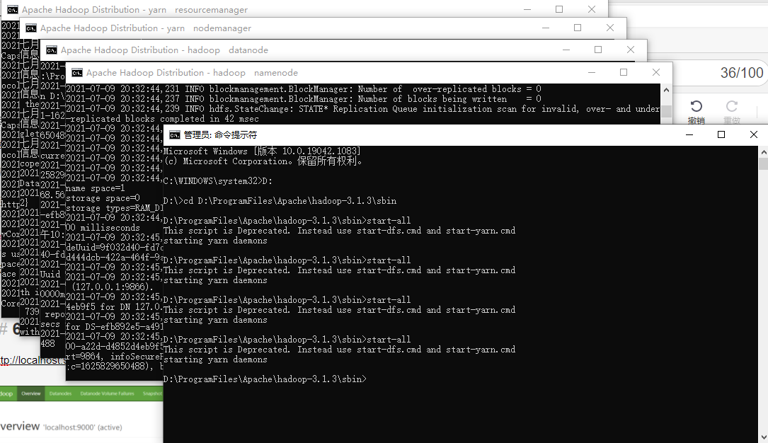Viewport: 768px width, 443px height.
Task: Click the resourcemanager window title bar icon
Action: tap(12, 10)
